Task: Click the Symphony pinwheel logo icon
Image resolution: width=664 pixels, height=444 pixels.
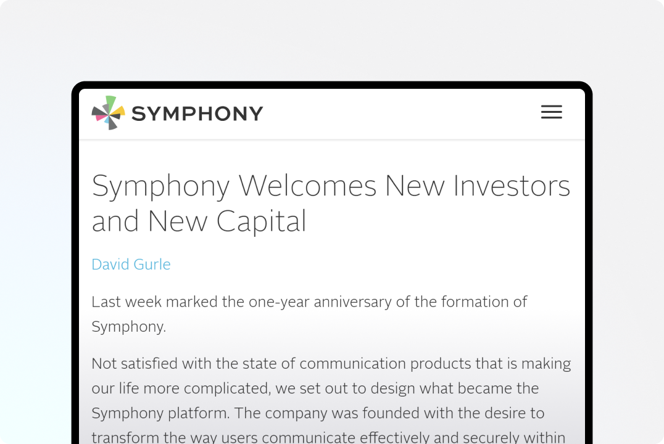Action: (109, 113)
